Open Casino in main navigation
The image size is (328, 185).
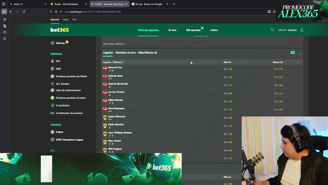pos(214,30)
